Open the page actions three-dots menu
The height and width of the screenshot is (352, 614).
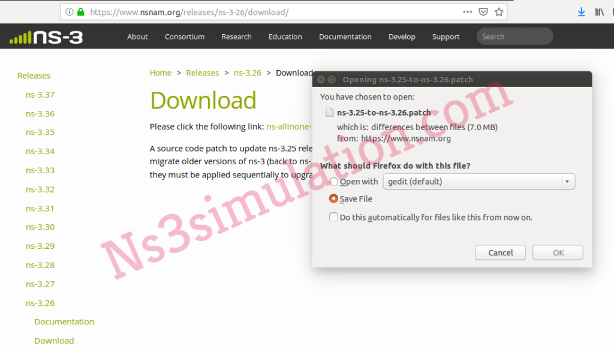(467, 12)
